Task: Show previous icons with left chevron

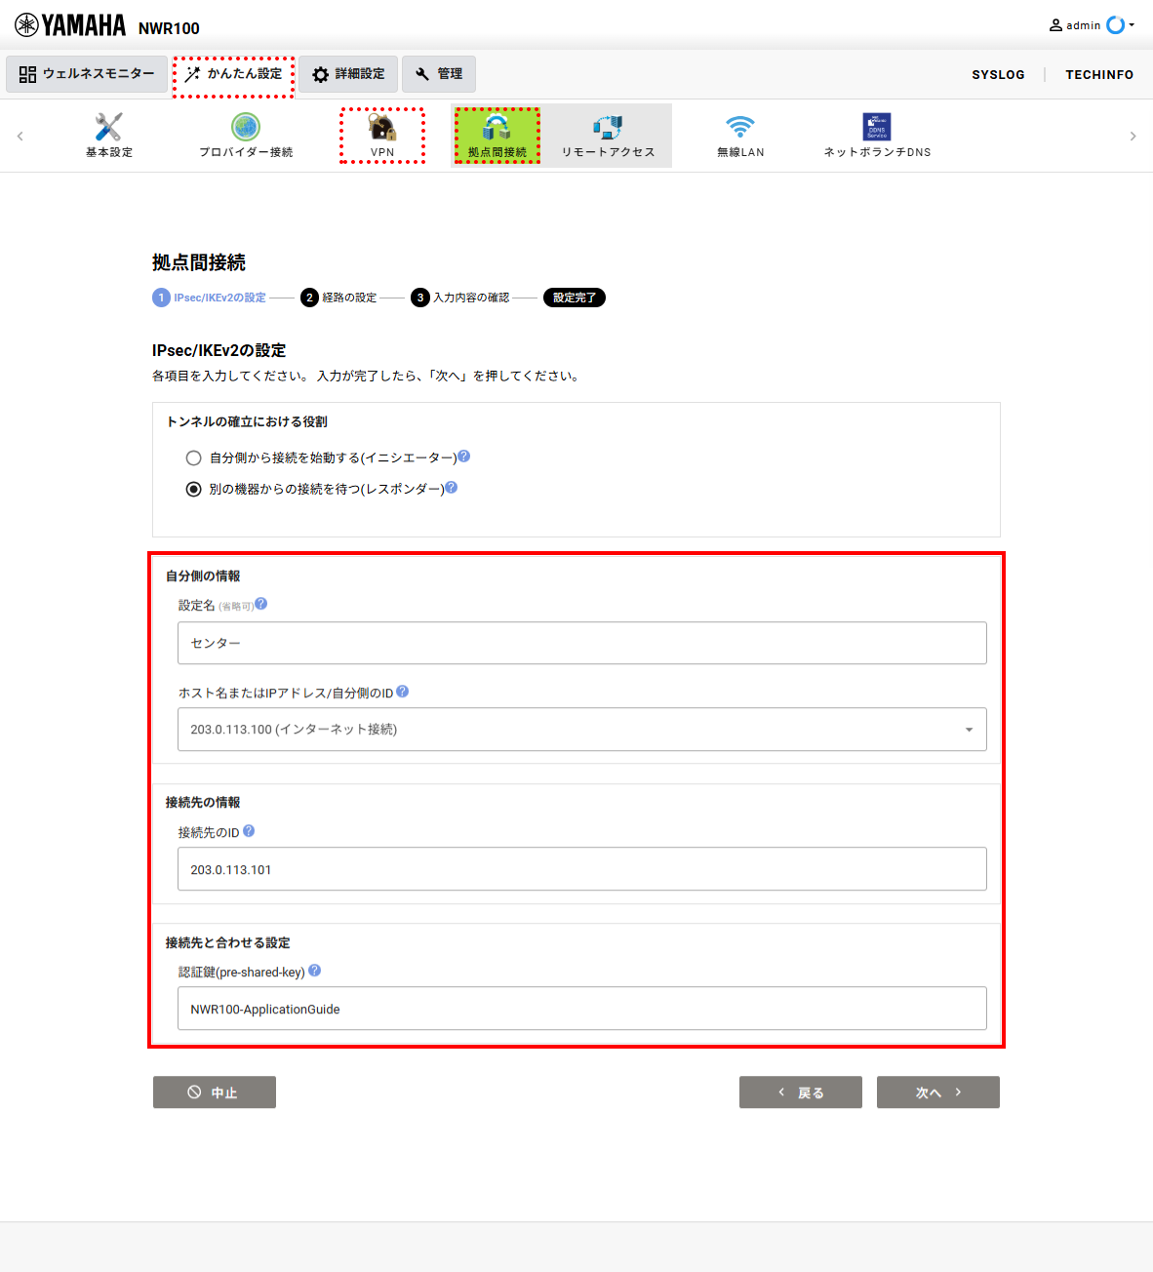Action: [20, 136]
